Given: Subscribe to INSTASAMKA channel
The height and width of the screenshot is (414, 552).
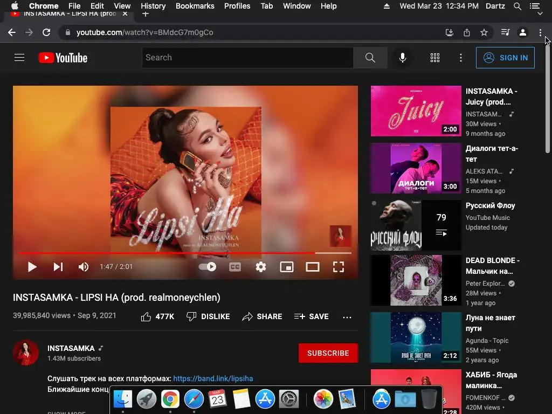Looking at the screenshot, I should coord(328,353).
